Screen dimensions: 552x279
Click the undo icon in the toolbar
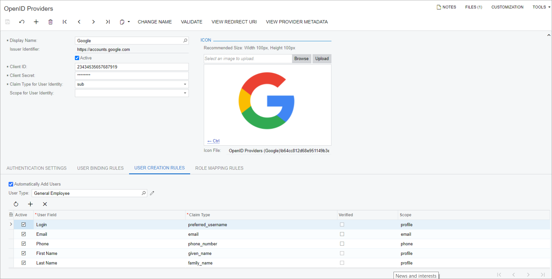[22, 22]
